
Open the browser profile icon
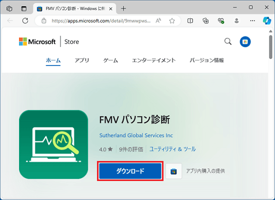(236, 20)
